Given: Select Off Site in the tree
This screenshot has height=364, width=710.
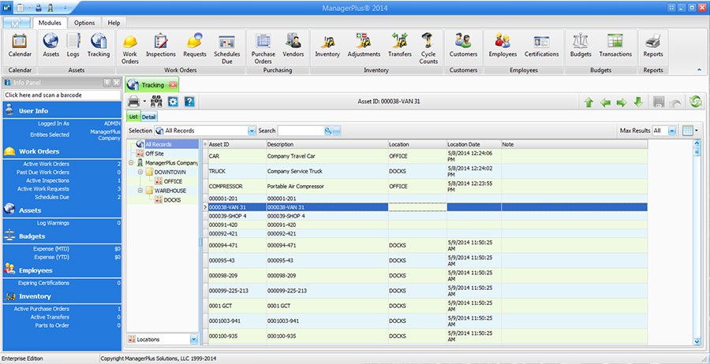Looking at the screenshot, I should (155, 154).
